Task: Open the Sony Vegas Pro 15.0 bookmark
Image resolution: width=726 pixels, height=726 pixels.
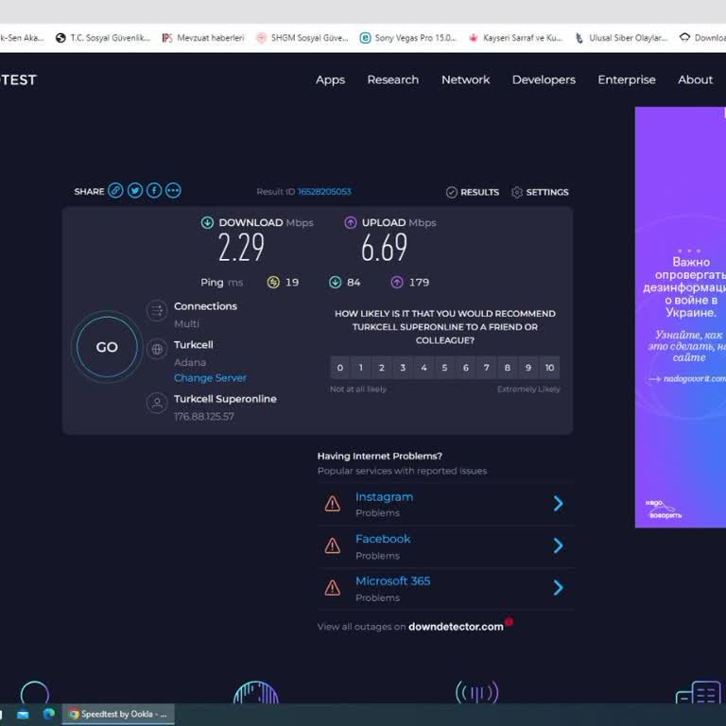Action: point(408,38)
